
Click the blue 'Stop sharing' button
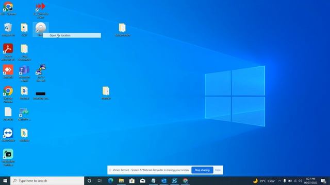click(202, 170)
